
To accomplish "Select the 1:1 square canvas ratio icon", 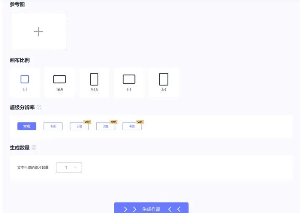I will (25, 79).
